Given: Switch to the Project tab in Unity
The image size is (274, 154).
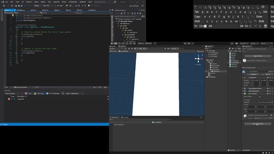Looking at the screenshot, I should [x=209, y=47].
